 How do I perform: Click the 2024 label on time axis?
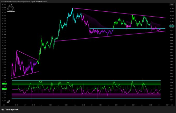pyautogui.click(x=117, y=105)
